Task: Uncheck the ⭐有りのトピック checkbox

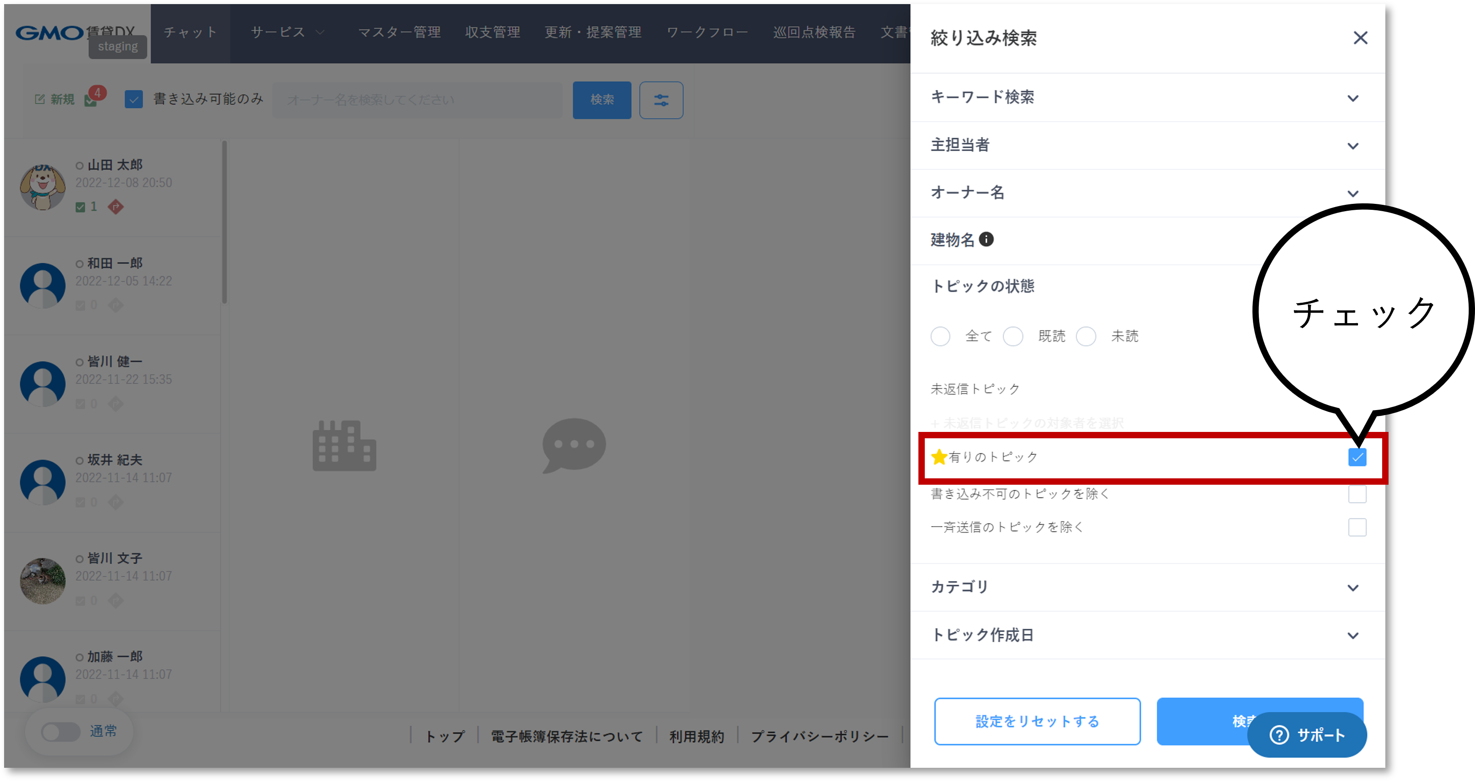Action: click(1357, 457)
